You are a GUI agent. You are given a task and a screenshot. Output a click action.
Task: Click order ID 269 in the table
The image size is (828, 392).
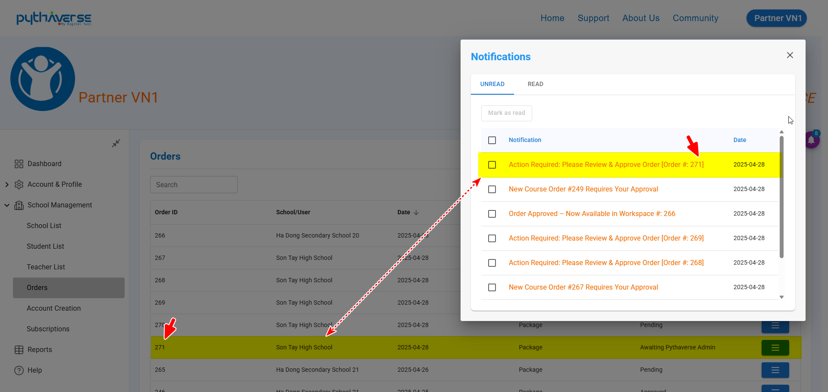160,303
